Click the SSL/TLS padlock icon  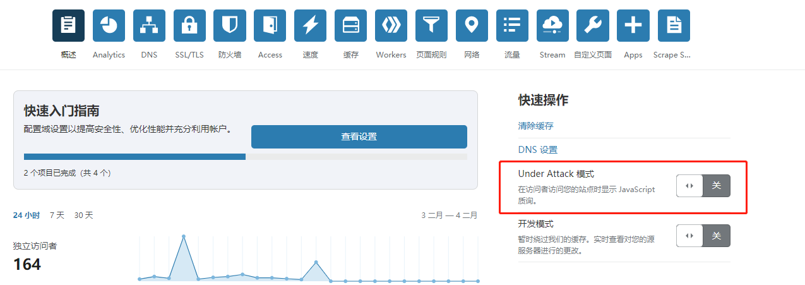[189, 26]
